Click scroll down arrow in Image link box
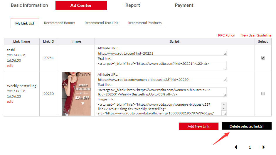The width and height of the screenshot is (276, 155). 224,108
